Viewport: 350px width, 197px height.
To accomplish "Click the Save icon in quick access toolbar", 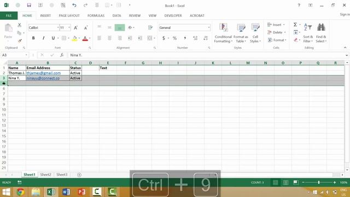I will pos(29,5).
